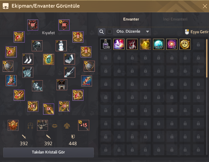209x162 pixels.
Task: Click the white dress outfit slot
Action: (x=61, y=46)
